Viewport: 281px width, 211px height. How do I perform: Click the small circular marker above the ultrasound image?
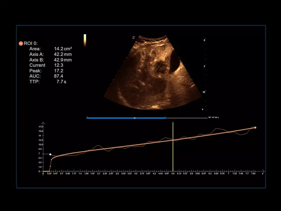pos(133,37)
